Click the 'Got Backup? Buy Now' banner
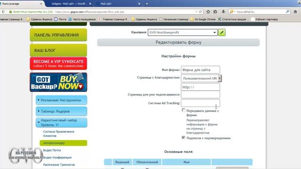Viewport: 301px width, 169px height. [x=58, y=82]
